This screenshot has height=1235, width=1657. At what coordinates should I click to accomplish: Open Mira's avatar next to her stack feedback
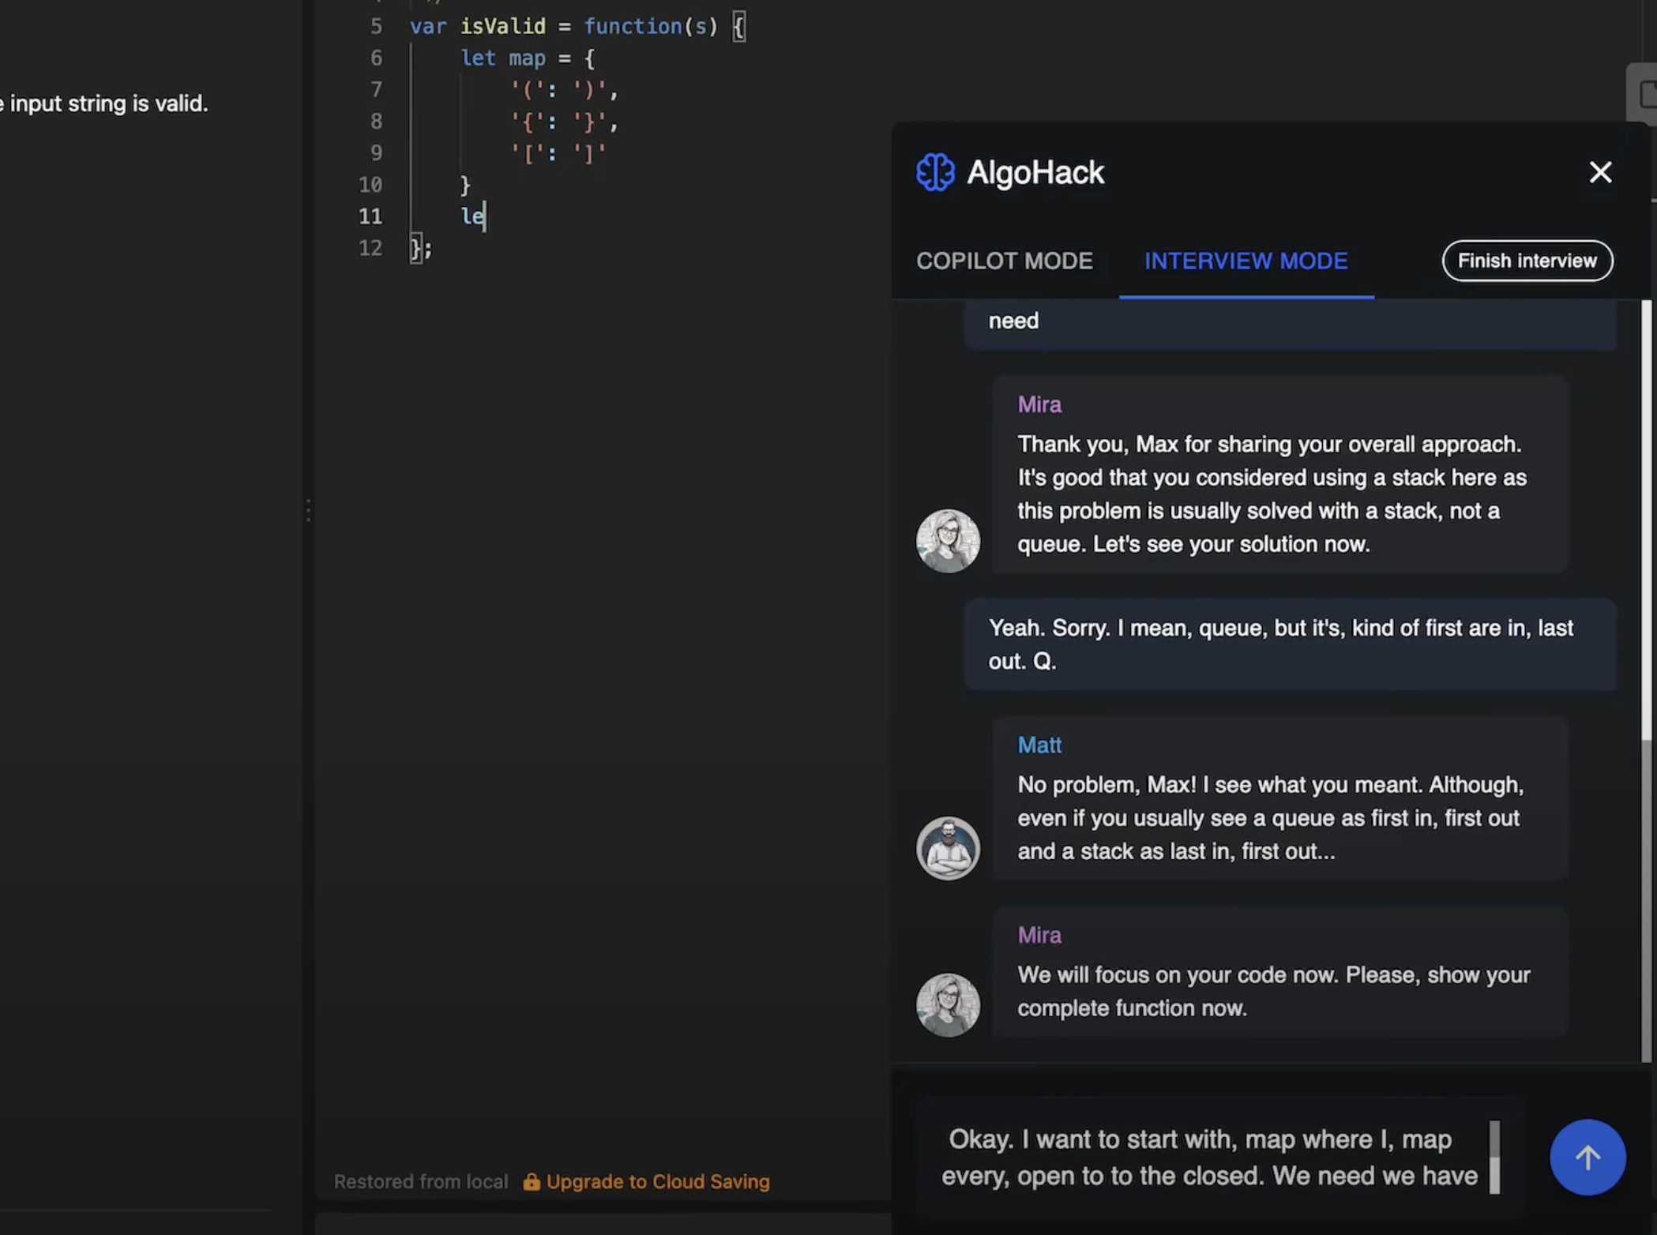948,540
